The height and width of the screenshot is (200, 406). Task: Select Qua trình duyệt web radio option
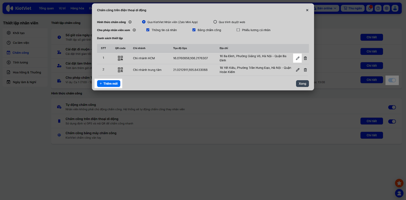(x=215, y=22)
